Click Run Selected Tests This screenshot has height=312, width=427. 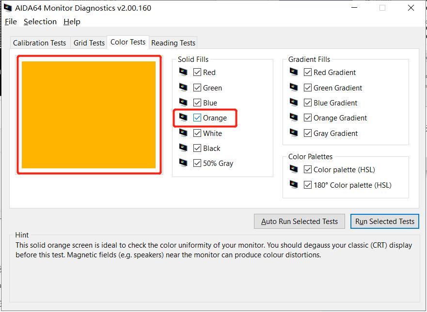(x=384, y=221)
